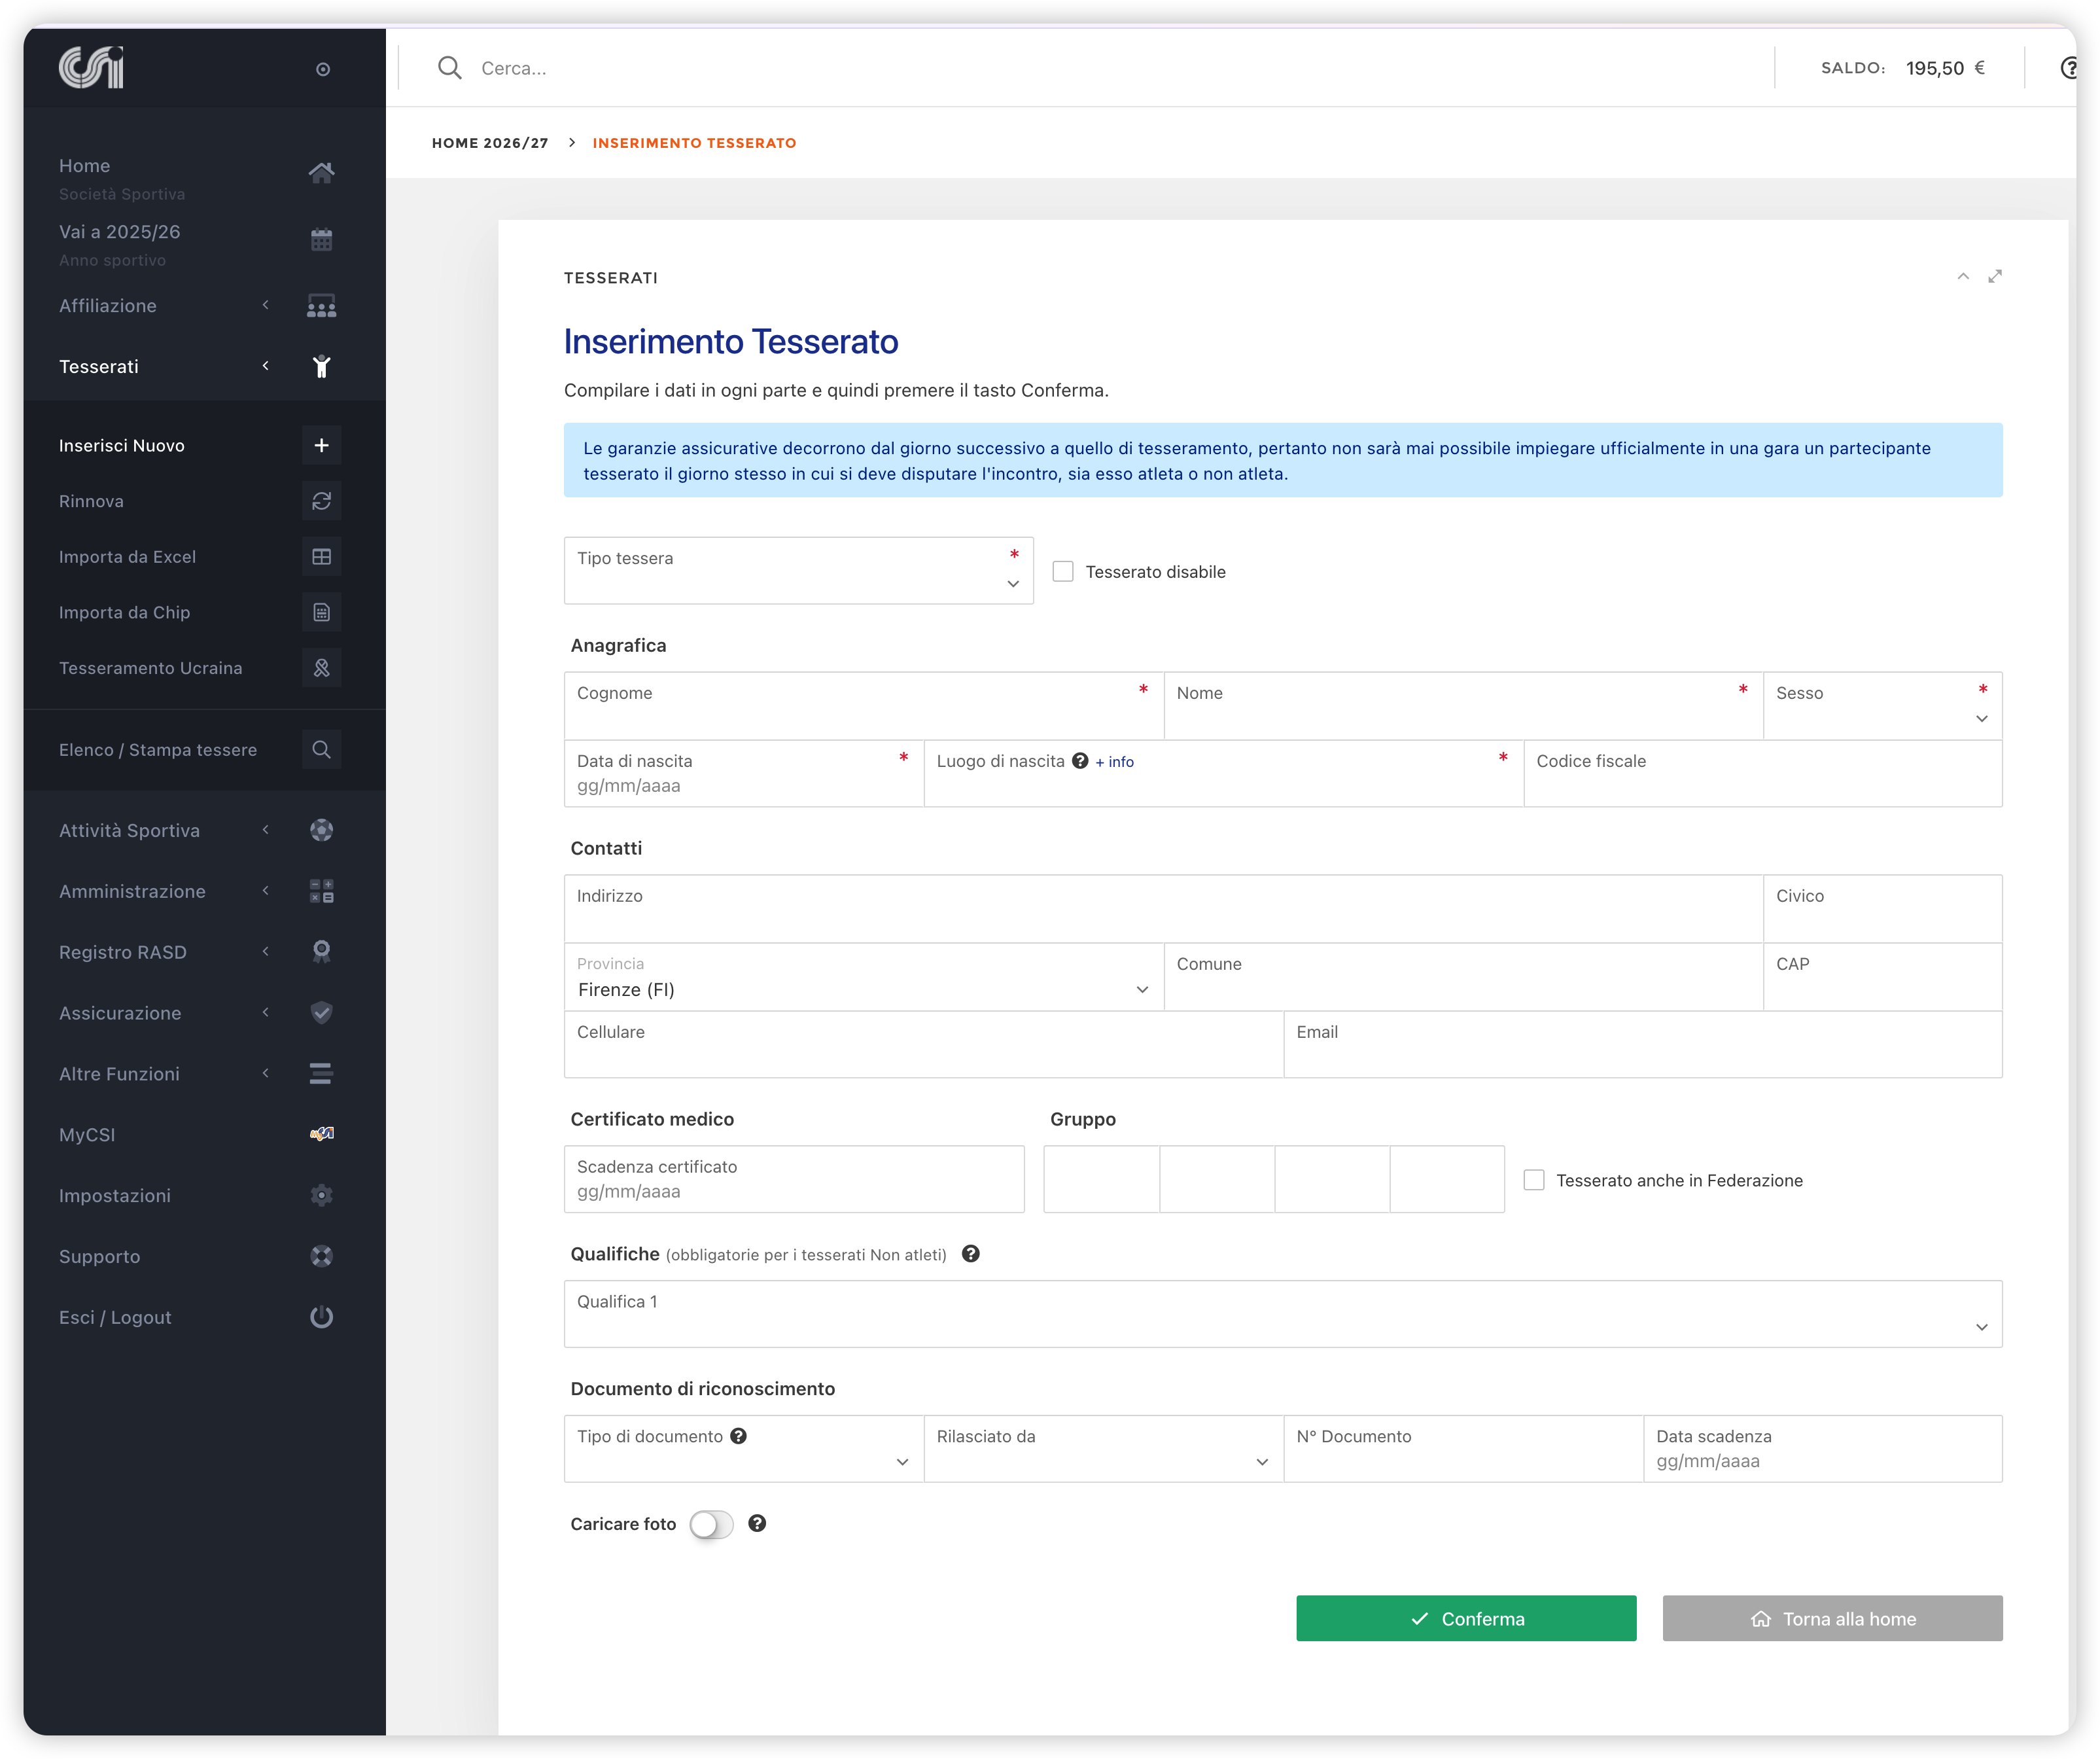Viewport: 2100px width, 1759px height.
Task: Click the table icon for Importa da Excel
Action: [x=321, y=557]
